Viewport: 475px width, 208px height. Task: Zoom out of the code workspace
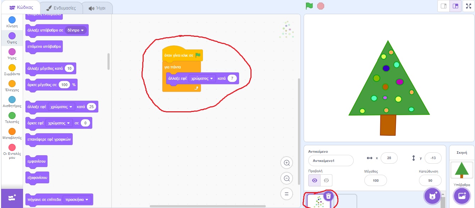287,178
